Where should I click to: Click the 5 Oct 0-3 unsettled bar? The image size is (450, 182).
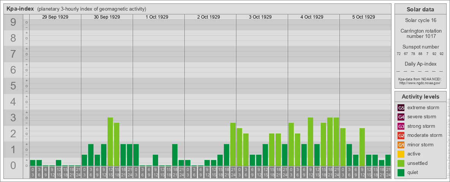(343, 147)
